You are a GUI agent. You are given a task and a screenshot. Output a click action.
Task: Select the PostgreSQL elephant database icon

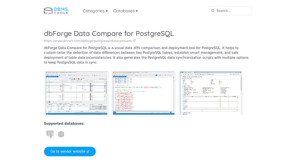(50, 134)
